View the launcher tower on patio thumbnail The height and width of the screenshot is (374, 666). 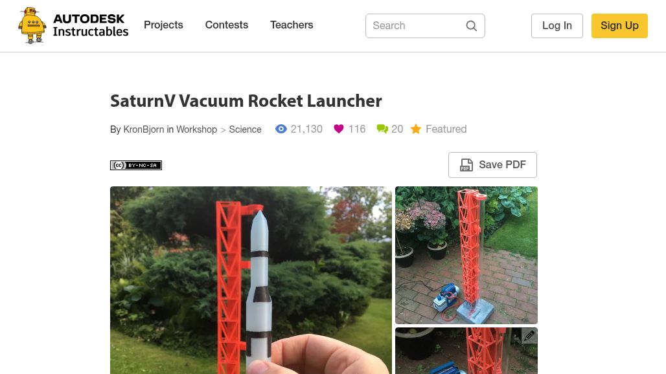click(466, 256)
